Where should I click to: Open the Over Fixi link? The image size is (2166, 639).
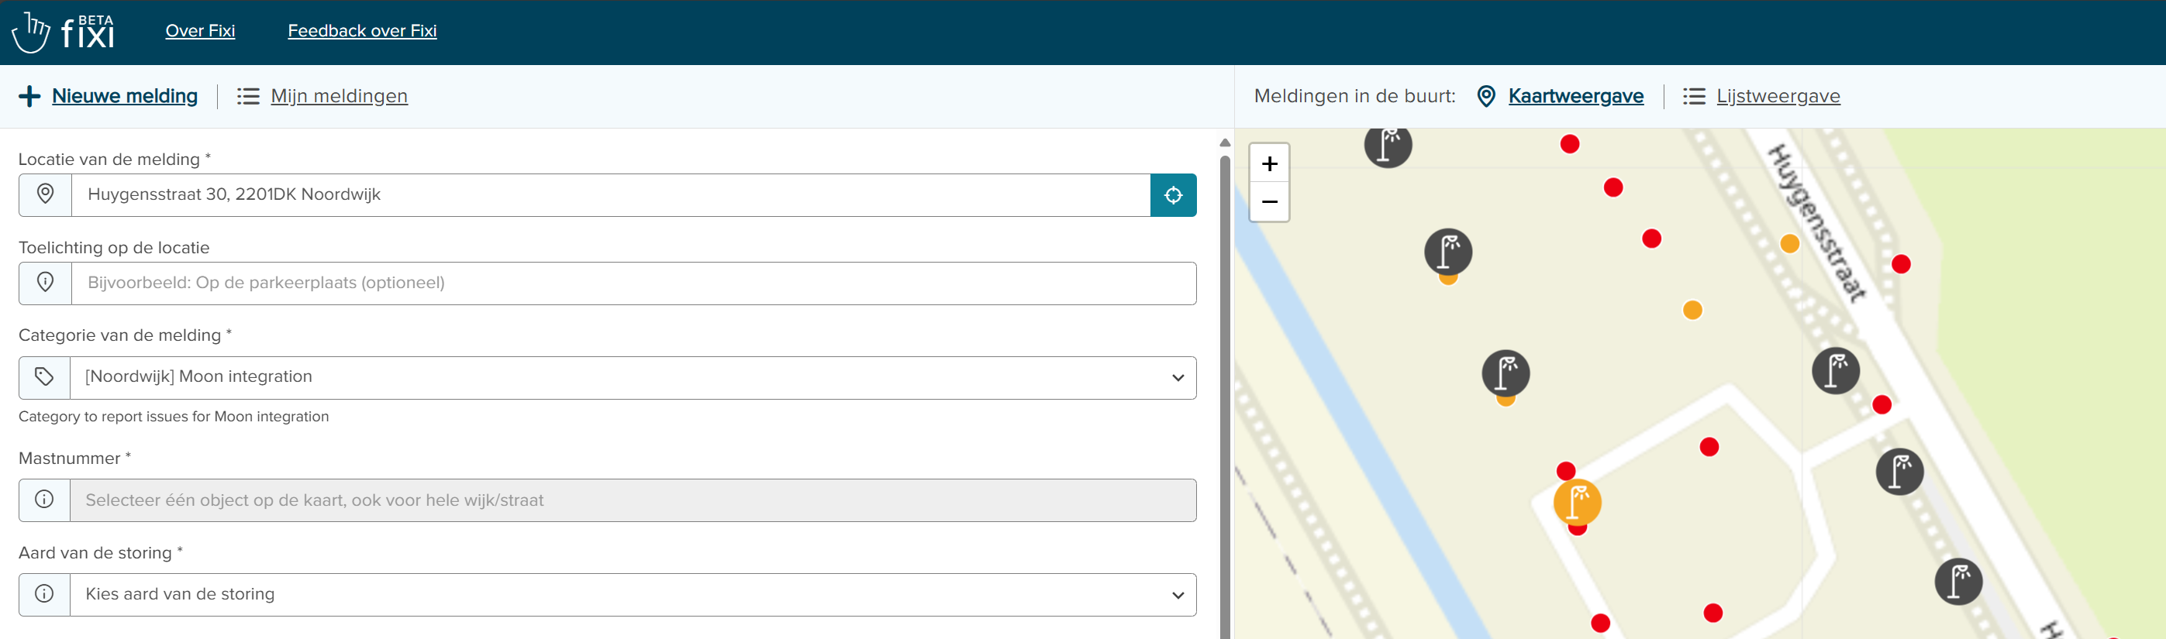pyautogui.click(x=200, y=31)
